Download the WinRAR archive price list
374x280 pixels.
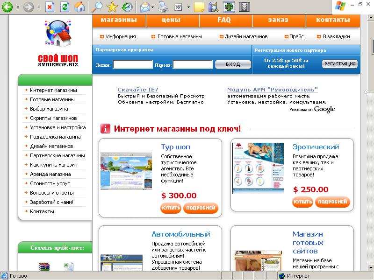[x=43, y=266]
